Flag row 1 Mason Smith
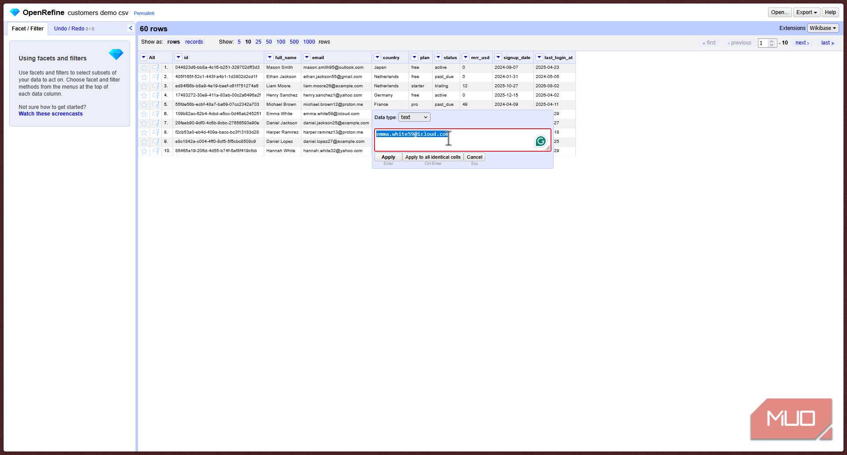The image size is (847, 455). 156,67
